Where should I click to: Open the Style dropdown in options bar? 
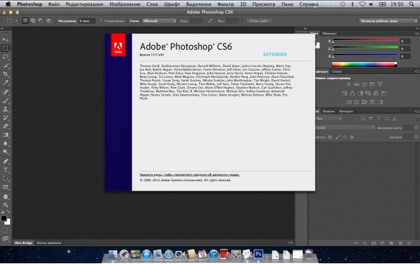[159, 21]
